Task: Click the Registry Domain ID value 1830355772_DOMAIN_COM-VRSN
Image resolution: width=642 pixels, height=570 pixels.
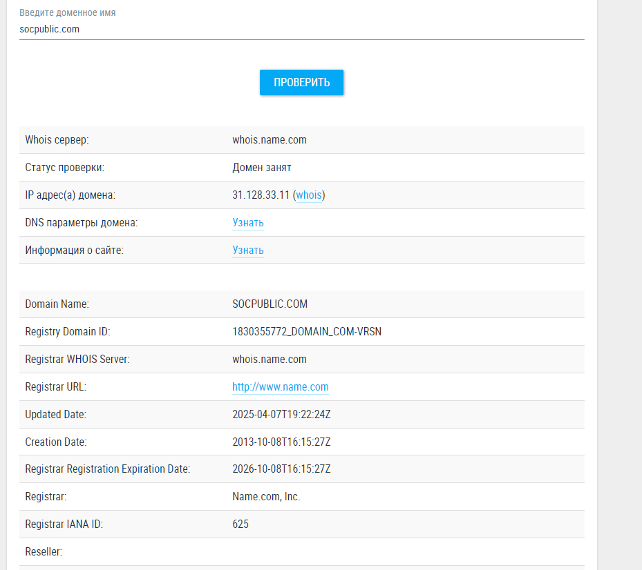Action: (307, 332)
